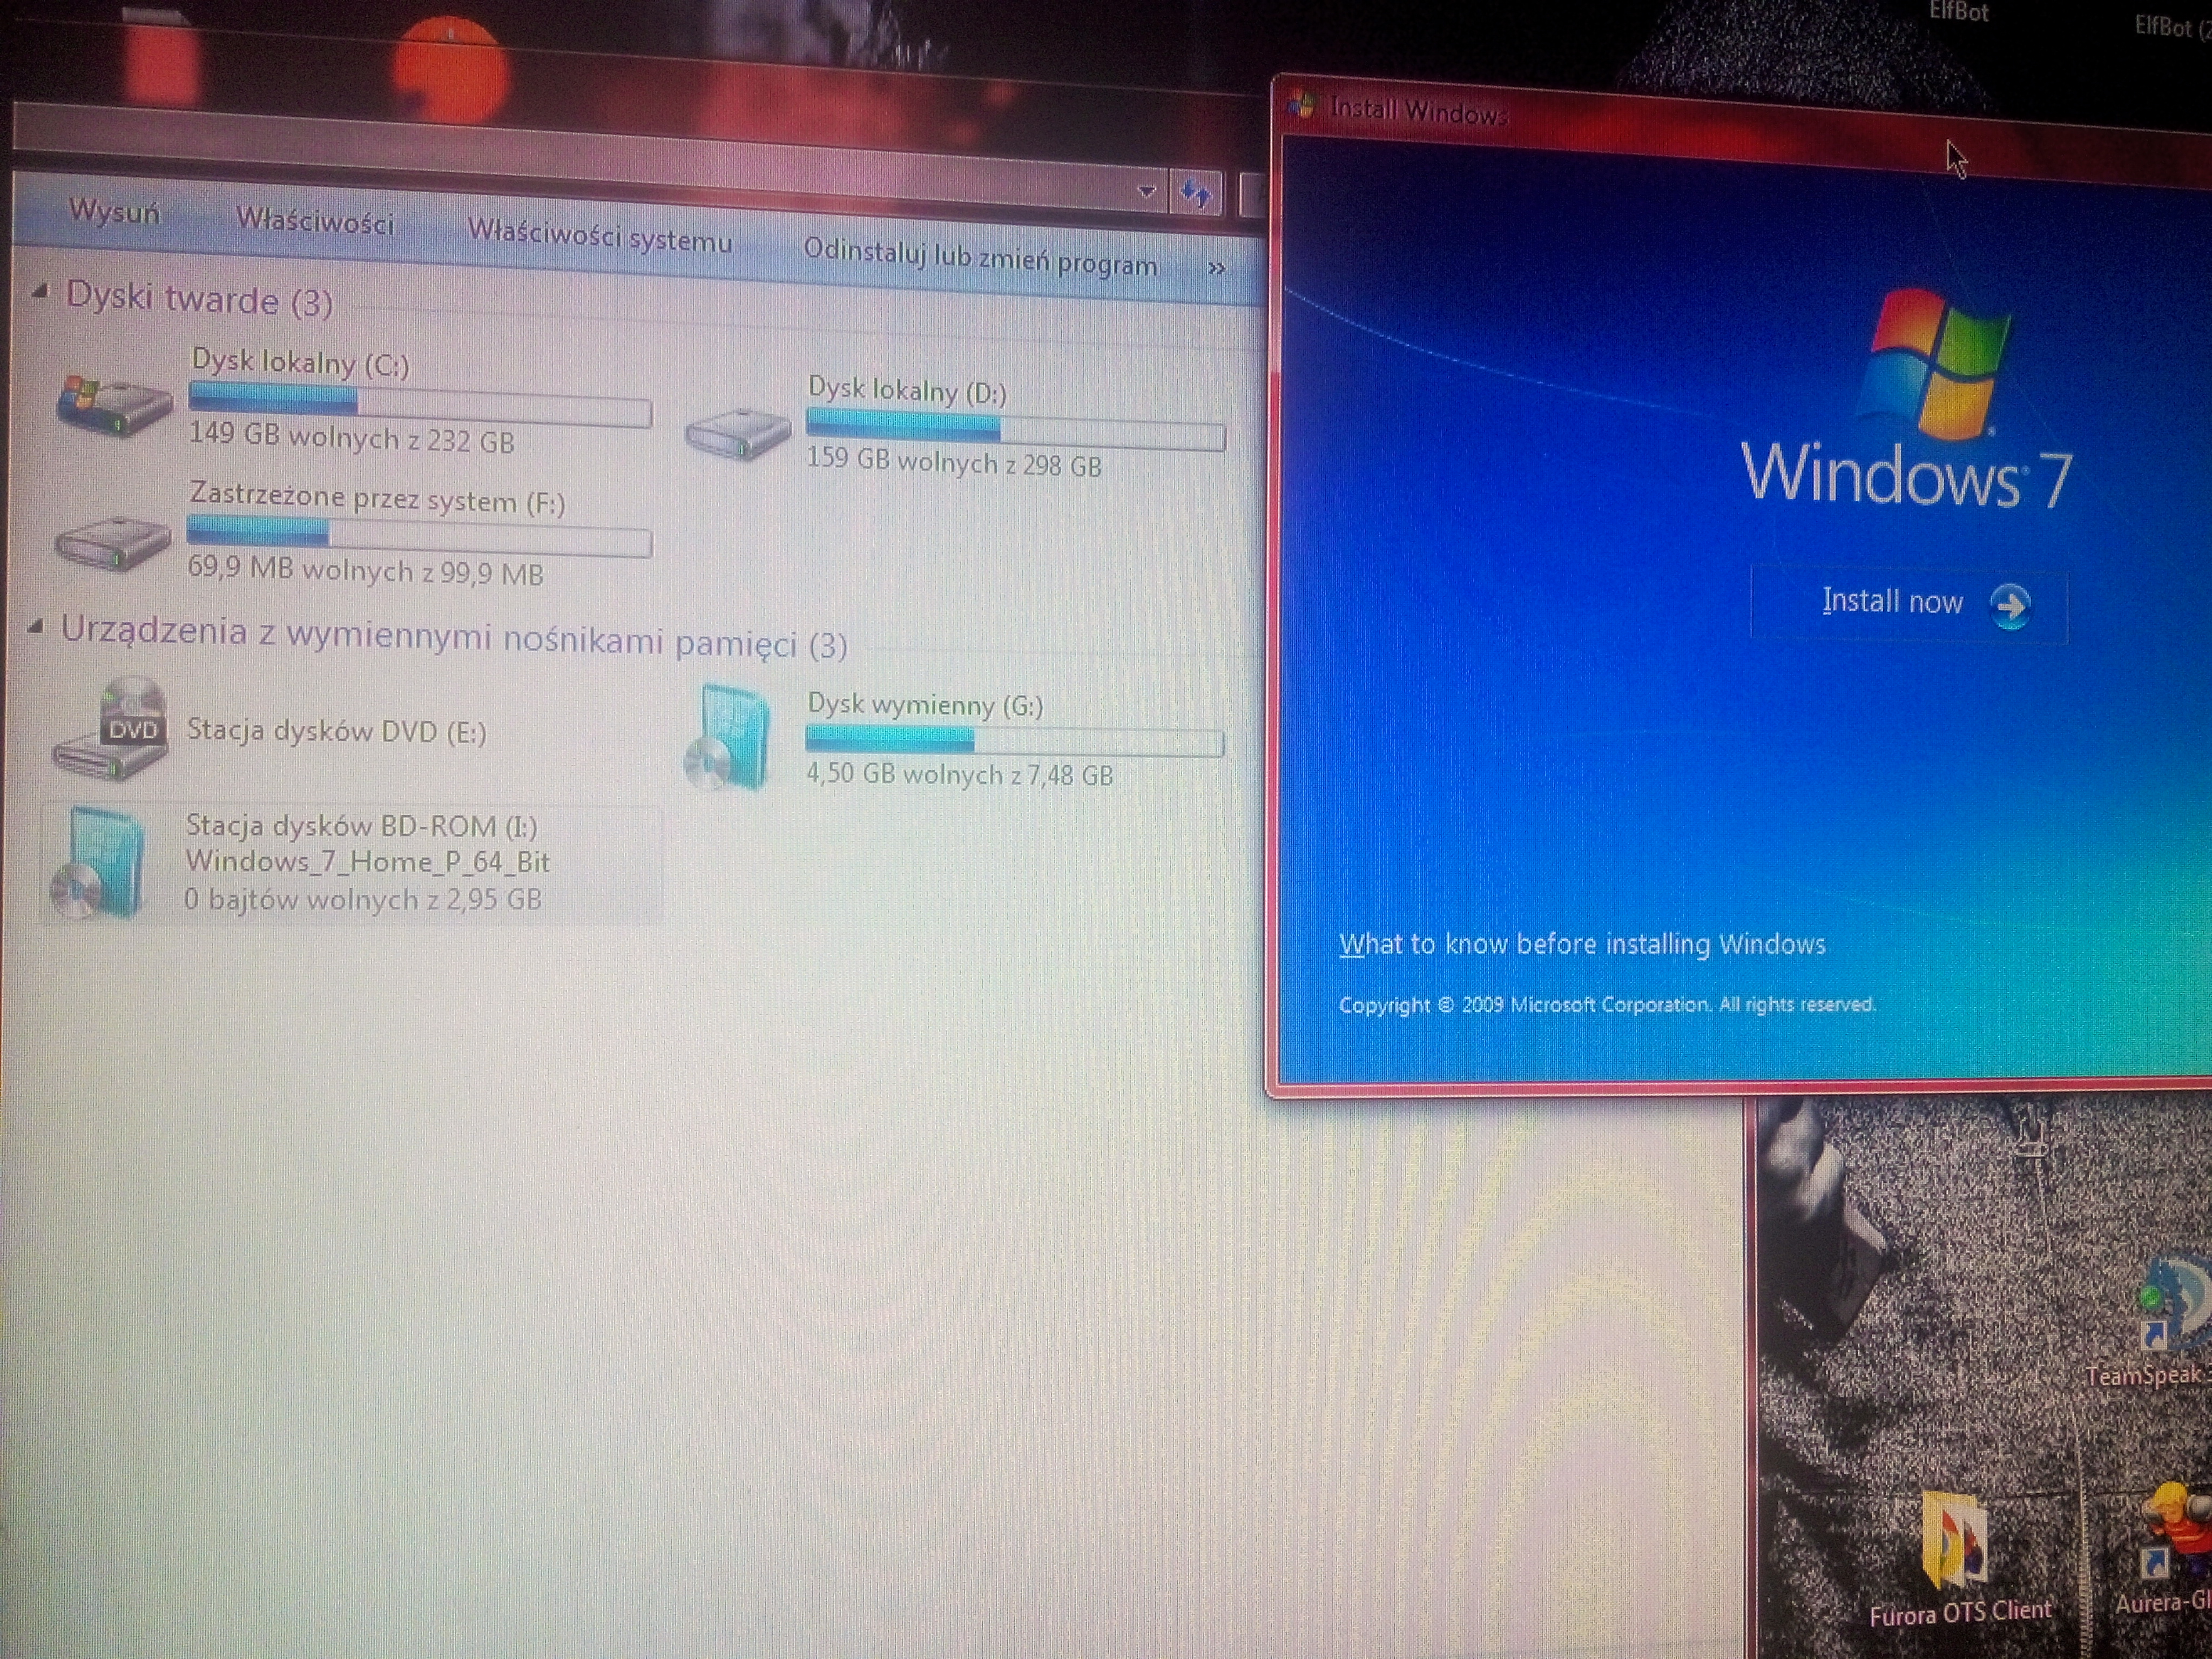Open Właściwości systemu from toolbar
This screenshot has height=1659, width=2212.
pos(600,237)
